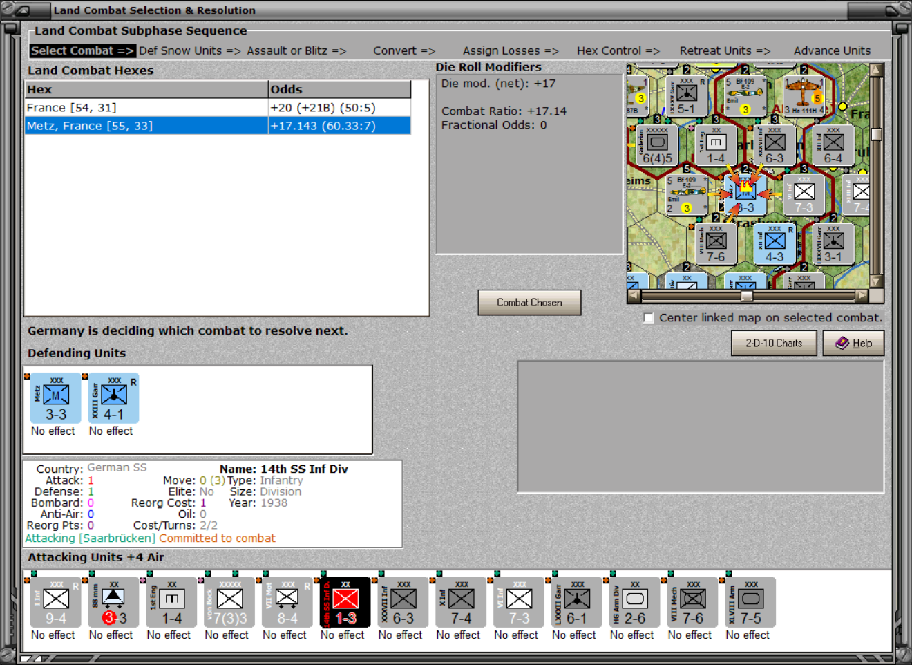Click Bf 109 E-2 fighter left of He 111H
The width and height of the screenshot is (912, 665).
pos(745,95)
